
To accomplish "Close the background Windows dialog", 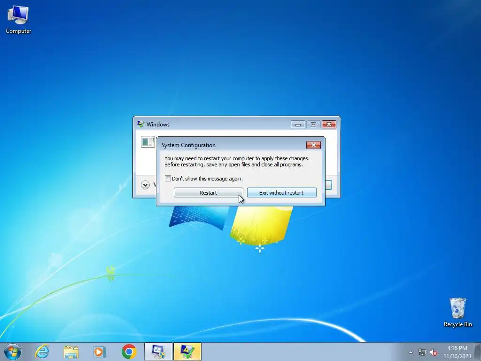I will (x=329, y=124).
